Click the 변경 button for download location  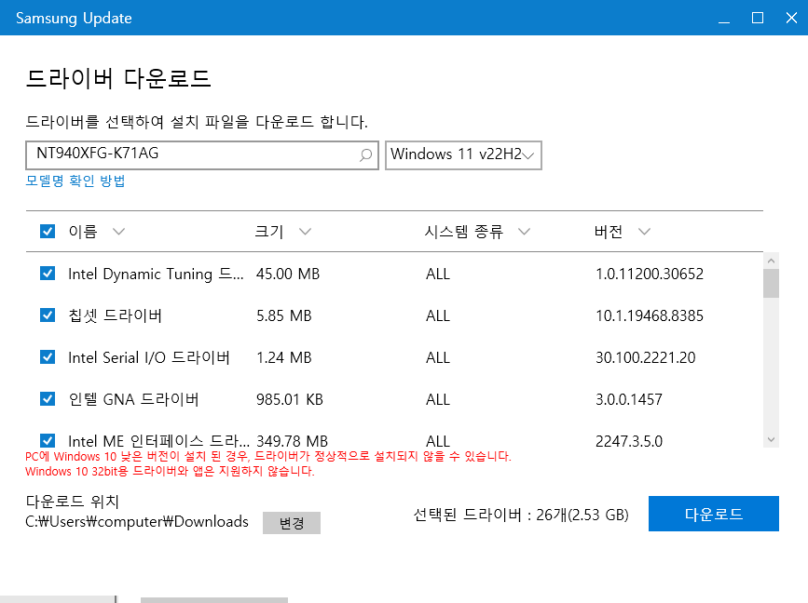(x=292, y=523)
